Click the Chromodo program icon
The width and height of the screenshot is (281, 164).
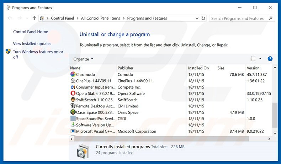pyautogui.click(x=73, y=74)
